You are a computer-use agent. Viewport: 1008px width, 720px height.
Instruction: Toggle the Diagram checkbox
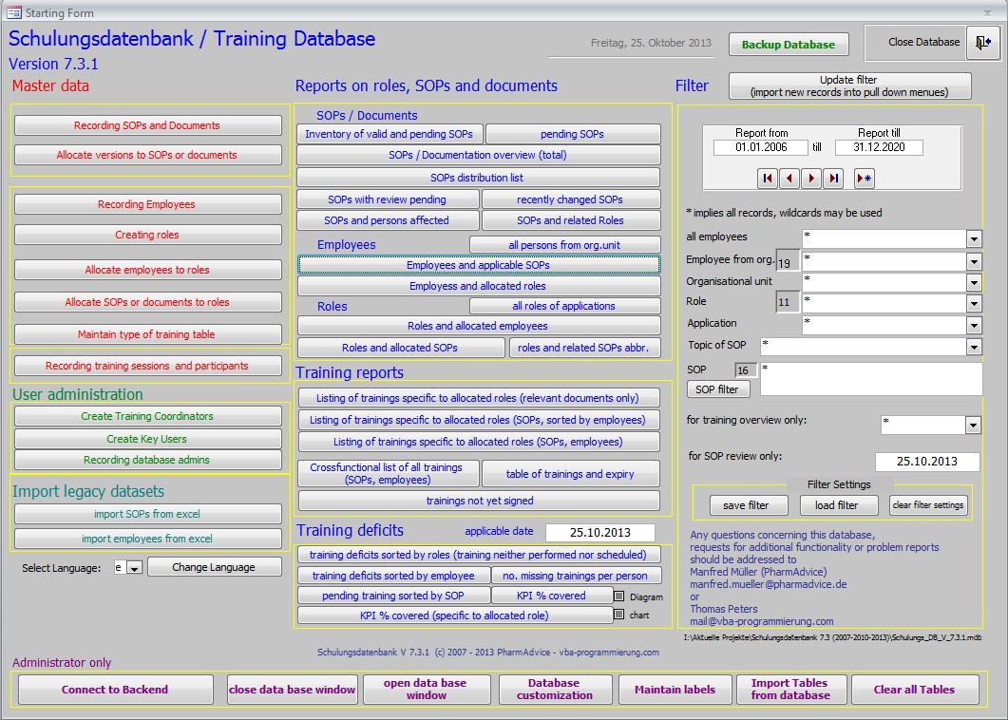(x=618, y=597)
